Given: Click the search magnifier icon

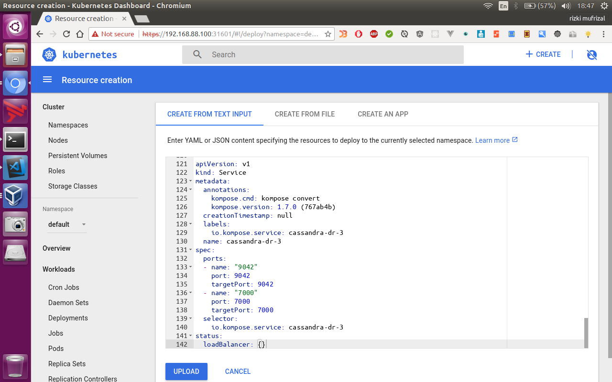Looking at the screenshot, I should coord(197,54).
